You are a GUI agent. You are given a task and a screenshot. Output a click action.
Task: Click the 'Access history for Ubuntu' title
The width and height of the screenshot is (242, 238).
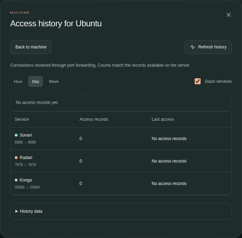56,24
